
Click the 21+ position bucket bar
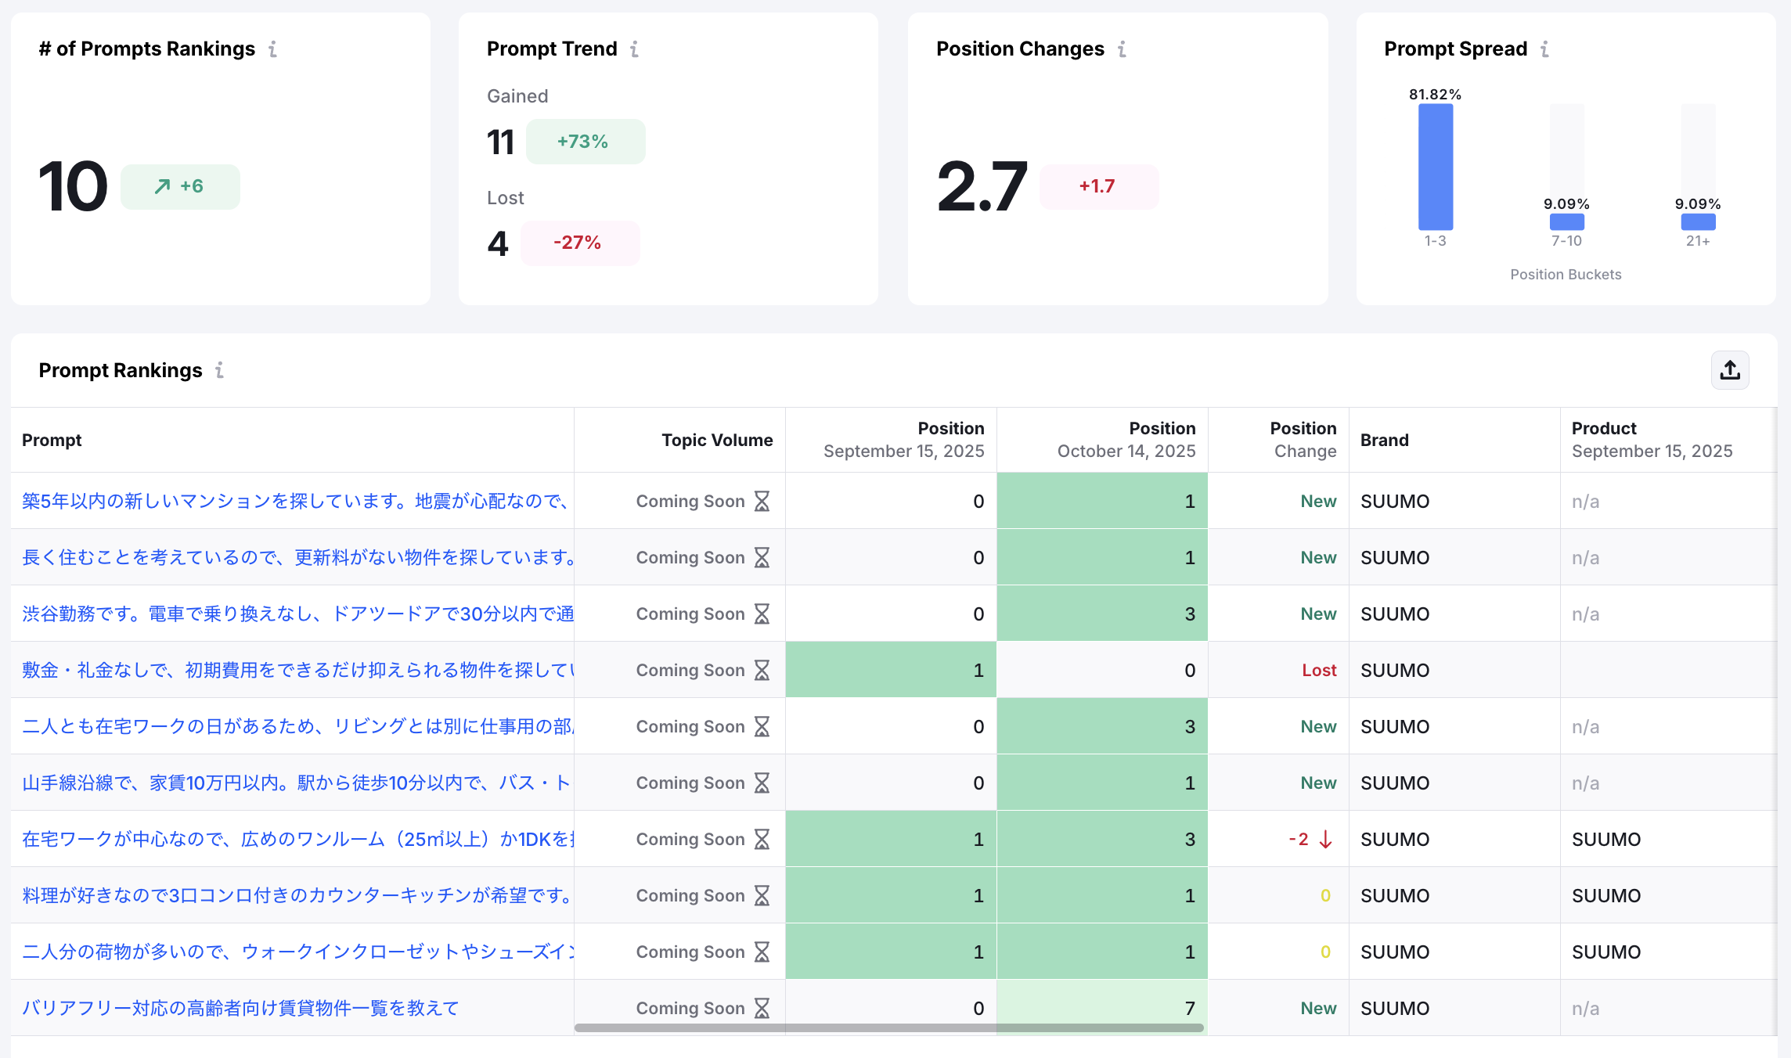point(1698,221)
